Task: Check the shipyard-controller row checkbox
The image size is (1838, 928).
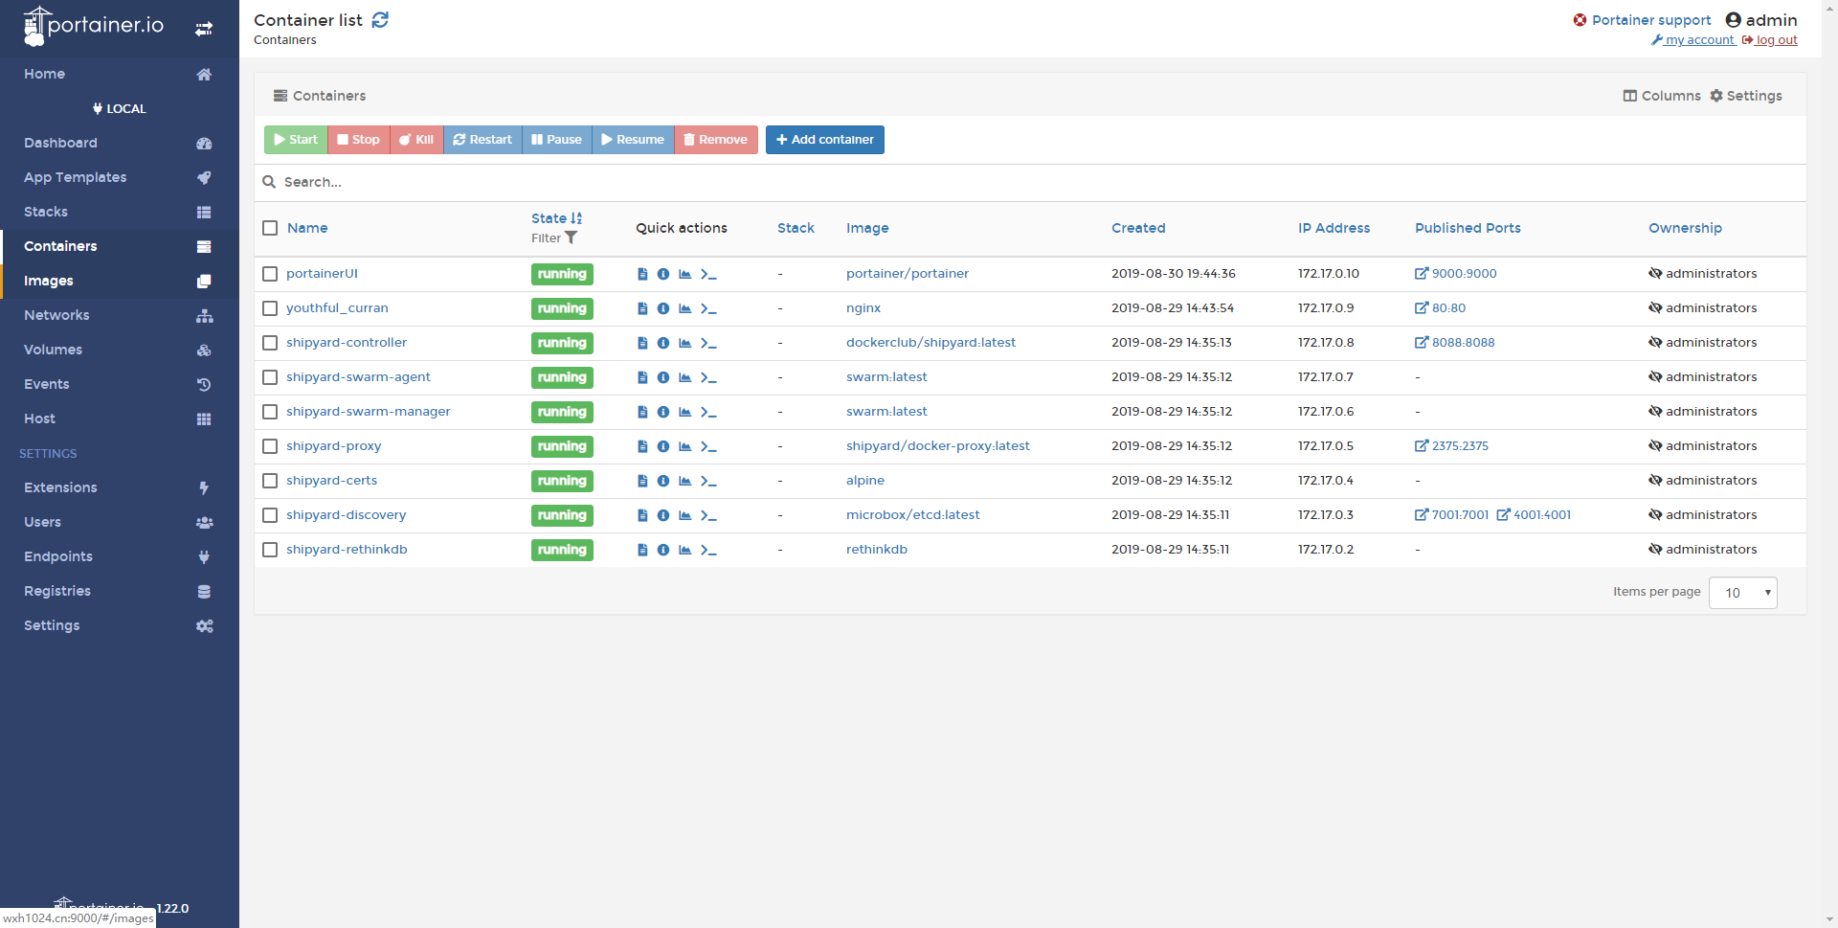Action: click(270, 343)
